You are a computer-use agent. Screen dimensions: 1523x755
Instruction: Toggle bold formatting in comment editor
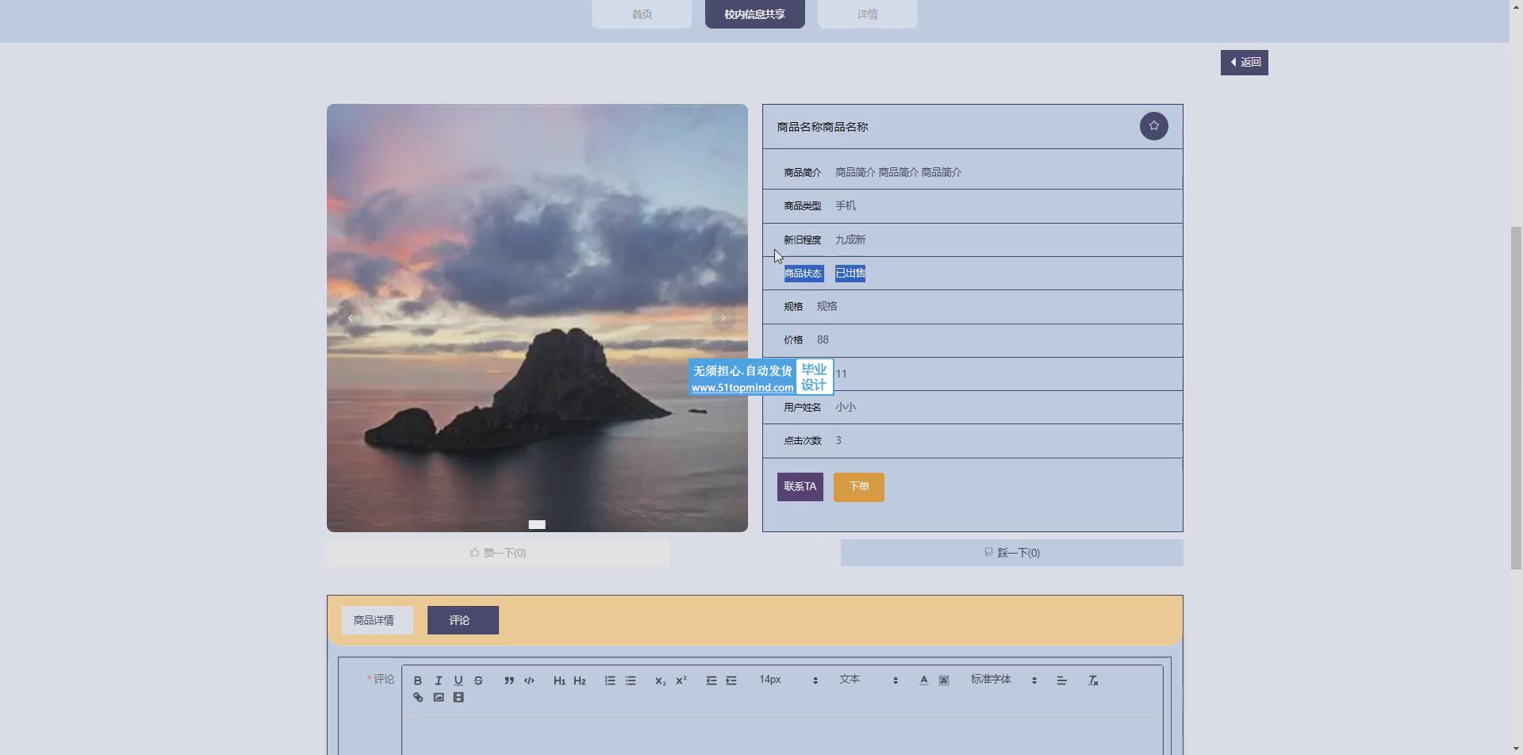pos(418,680)
